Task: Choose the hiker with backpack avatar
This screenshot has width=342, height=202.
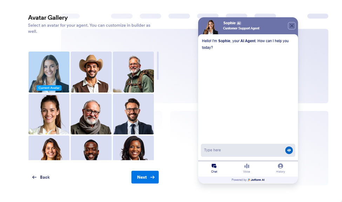Action: click(133, 72)
